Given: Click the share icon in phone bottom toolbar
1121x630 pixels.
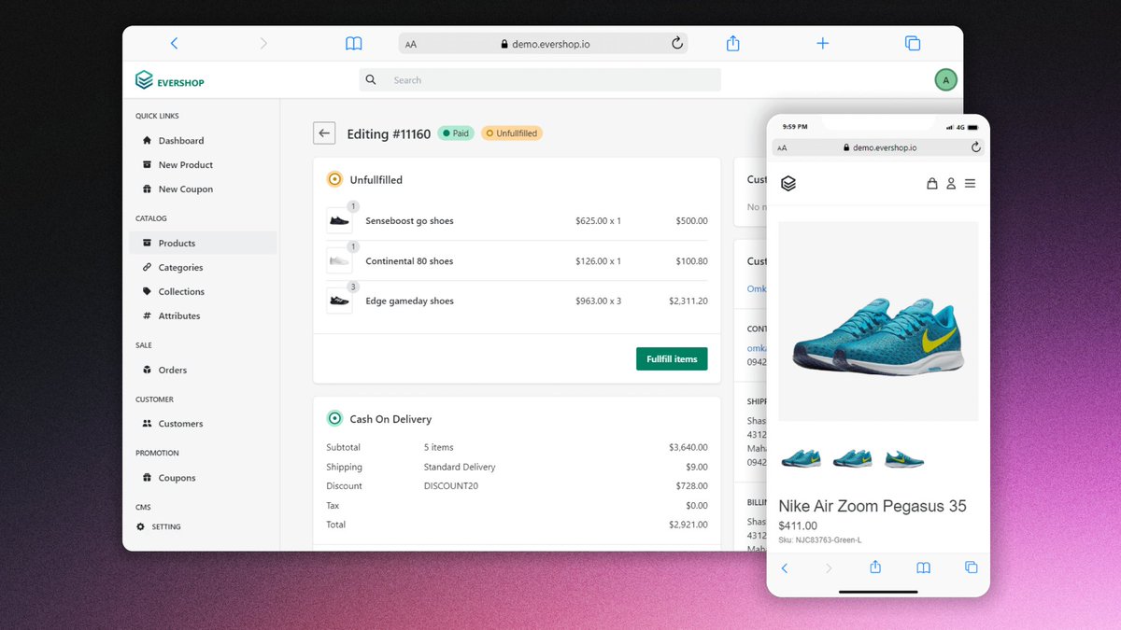Looking at the screenshot, I should pos(875,567).
